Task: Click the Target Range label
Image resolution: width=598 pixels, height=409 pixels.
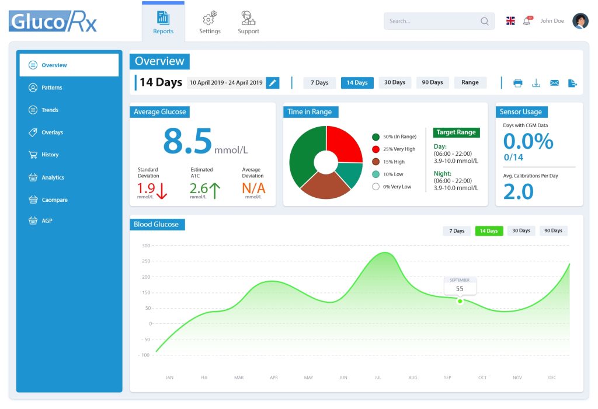Action: [x=456, y=132]
